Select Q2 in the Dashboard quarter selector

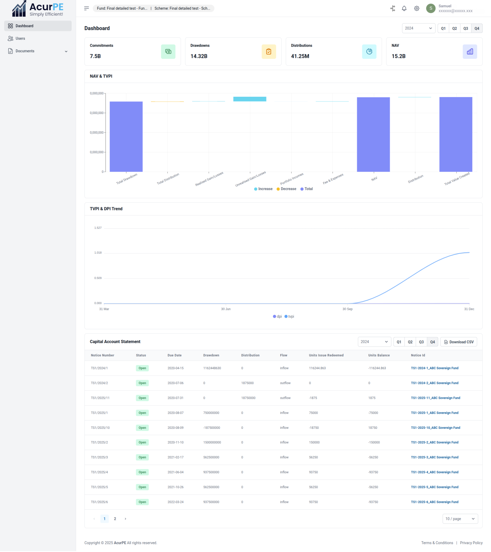pyautogui.click(x=454, y=28)
